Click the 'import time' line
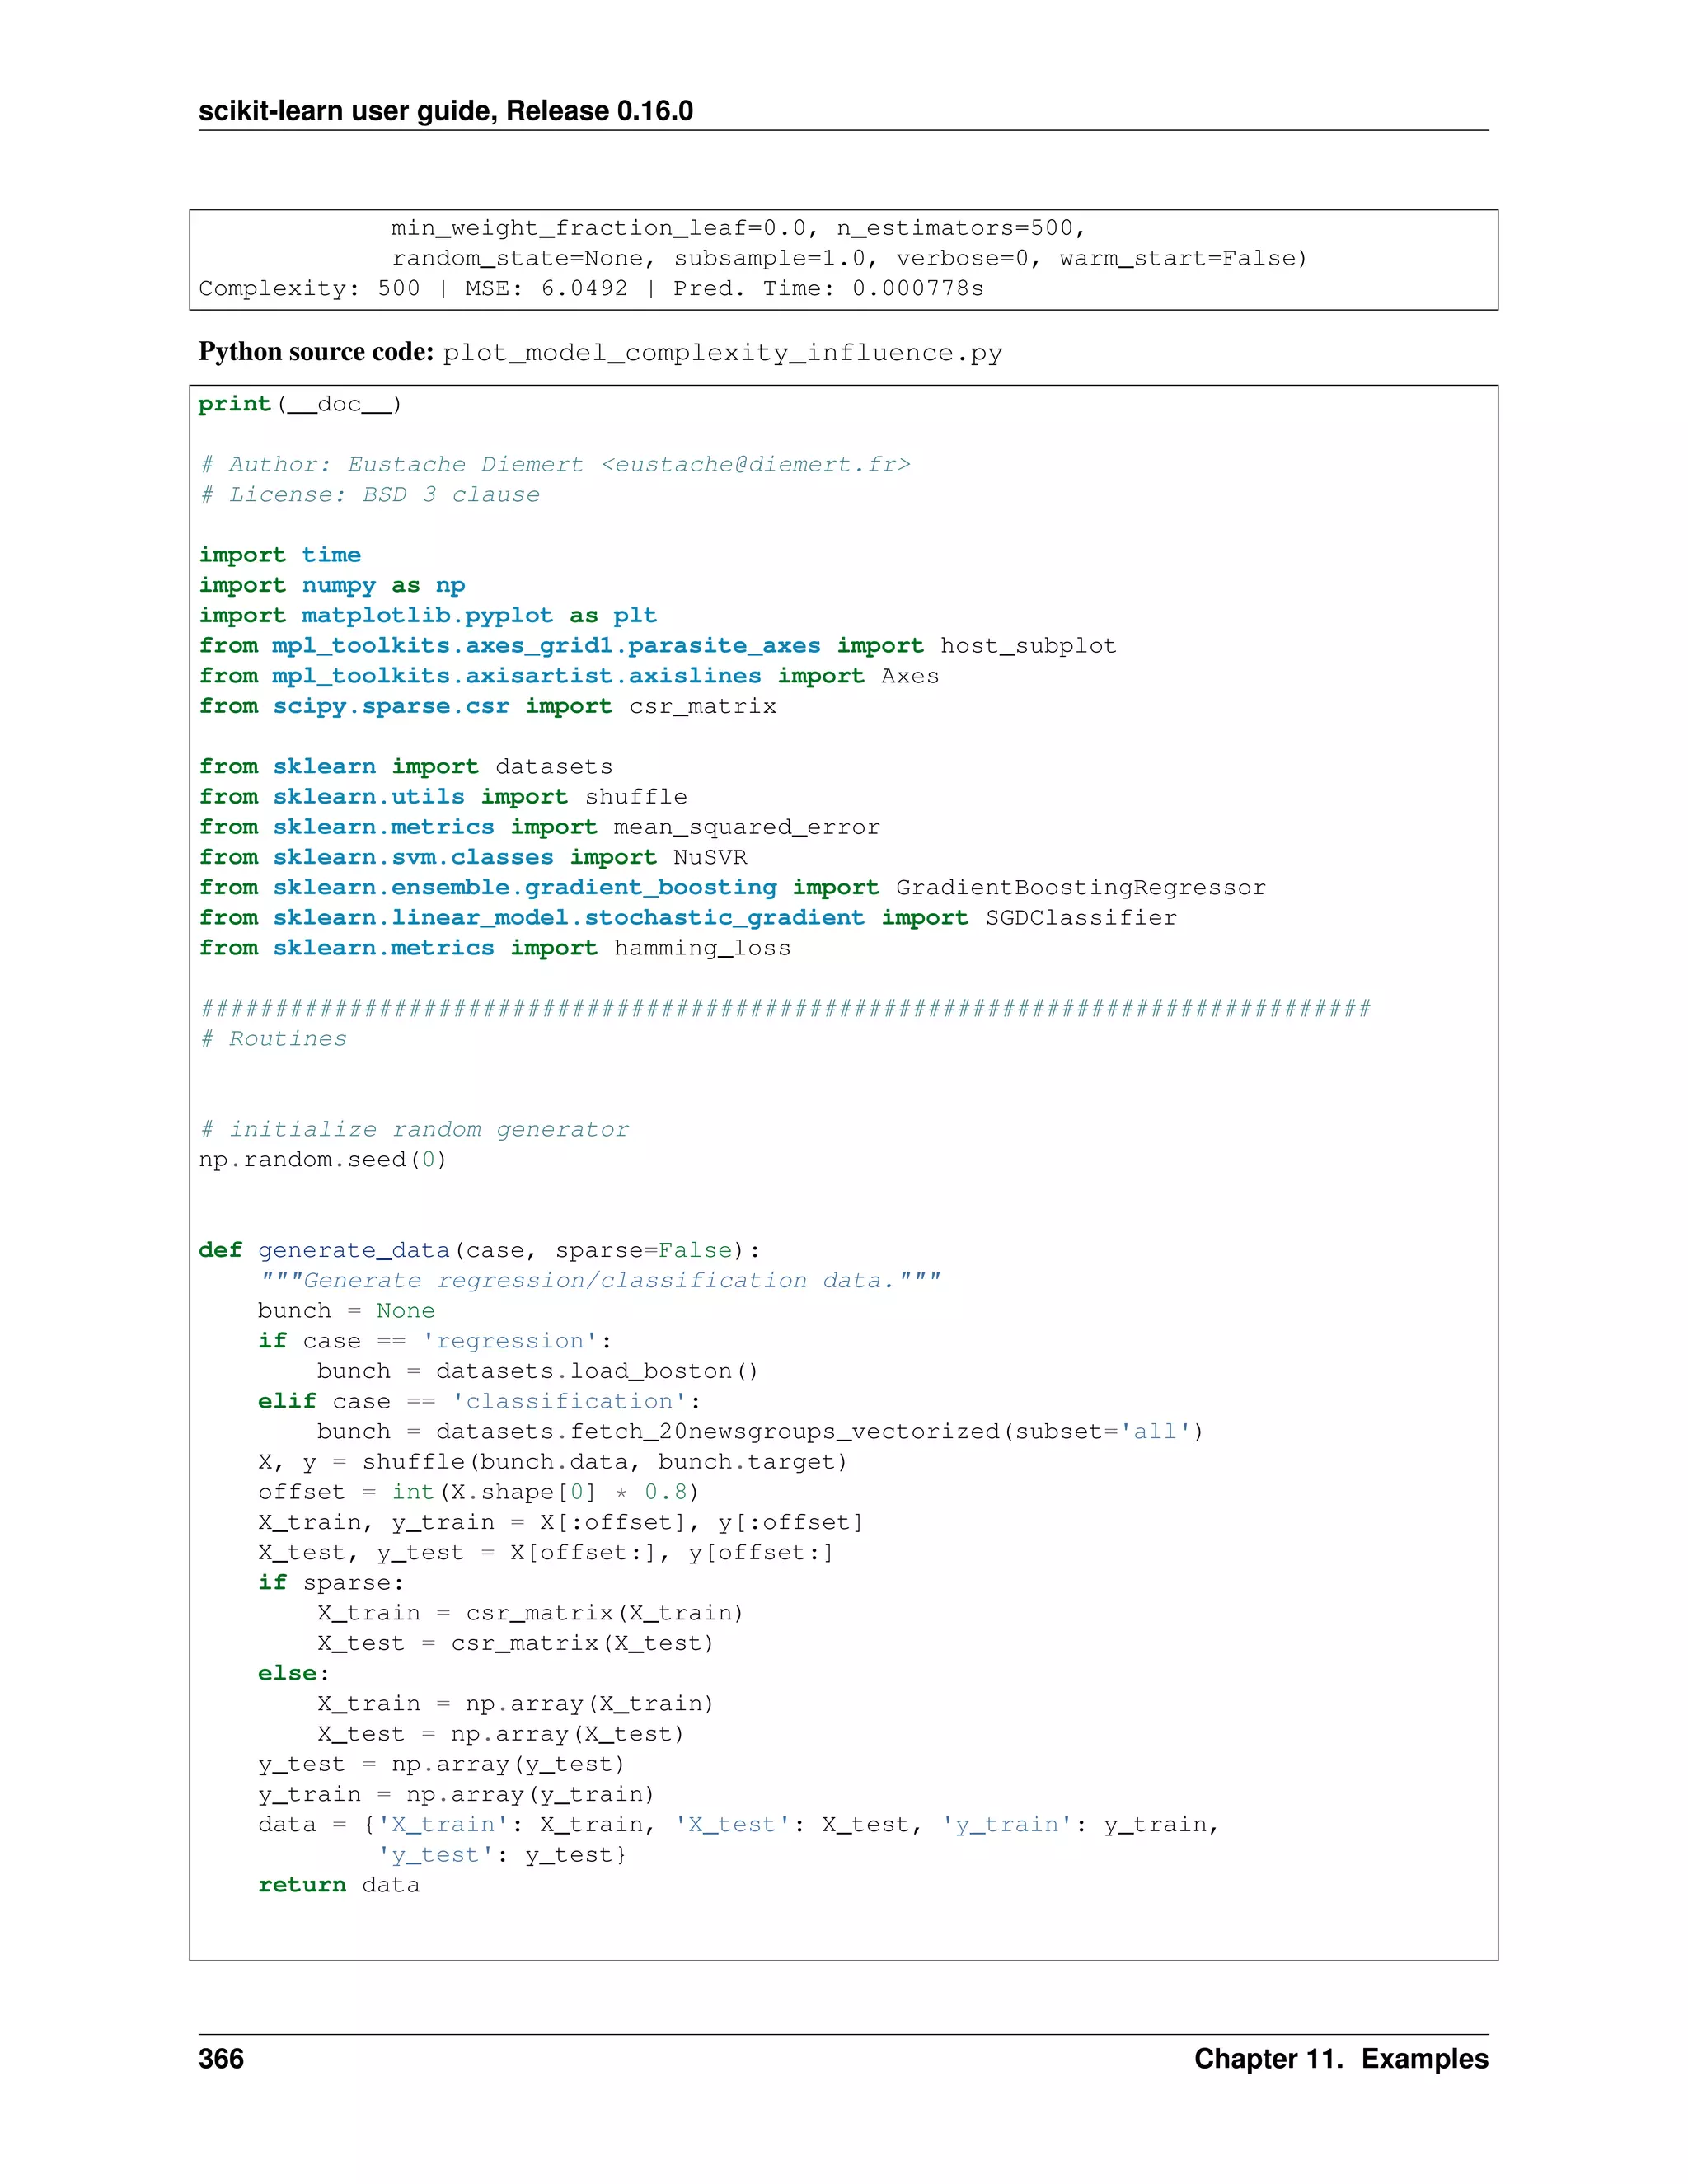Viewport: 1688px width, 2184px height. [x=280, y=555]
